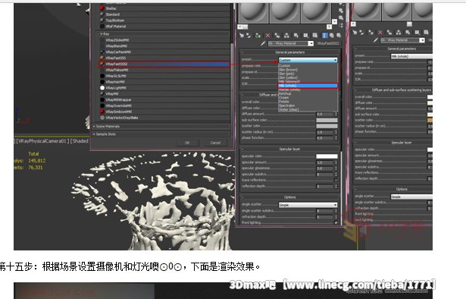Open the preset Custom dropdown in left editor
Viewport: 466px width, 299px height.
[308, 60]
